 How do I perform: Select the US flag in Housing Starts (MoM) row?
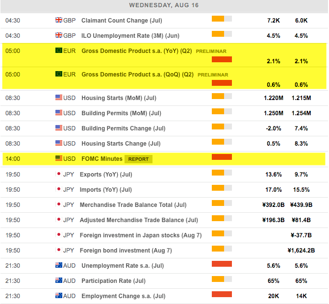click(59, 98)
